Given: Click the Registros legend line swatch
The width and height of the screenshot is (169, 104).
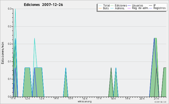Looking at the screenshot, I should coord(151,8).
